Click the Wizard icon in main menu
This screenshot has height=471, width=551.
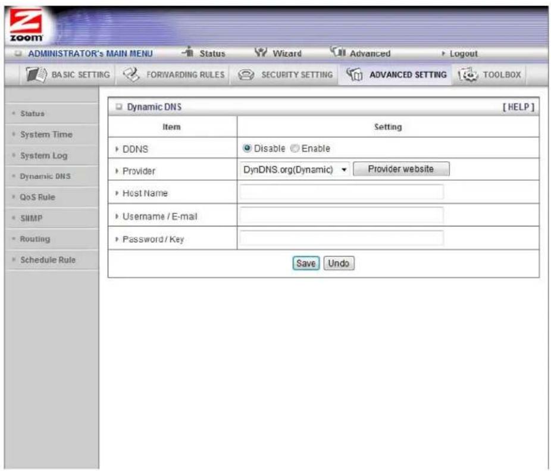pos(261,52)
